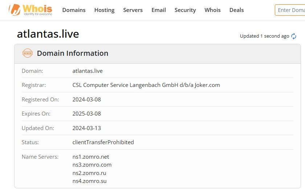Click the www globe icon beside Domain Information
The width and height of the screenshot is (305, 192).
(28, 53)
